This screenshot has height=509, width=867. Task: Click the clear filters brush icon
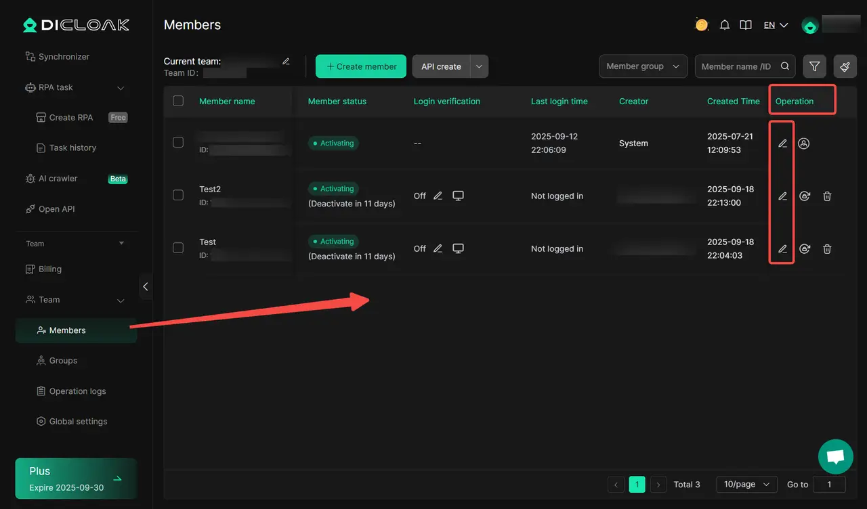[845, 66]
